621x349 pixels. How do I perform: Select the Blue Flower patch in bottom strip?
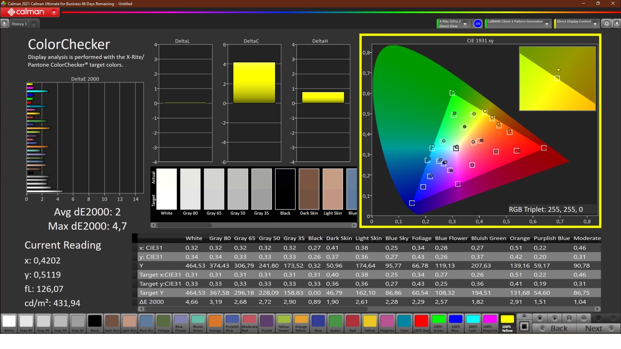click(x=180, y=323)
